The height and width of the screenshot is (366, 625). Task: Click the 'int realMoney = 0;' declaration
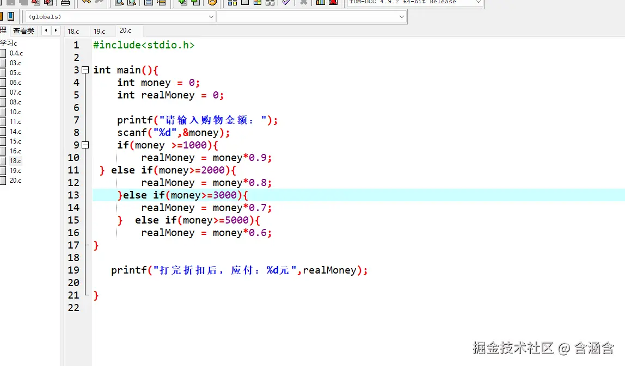170,95
